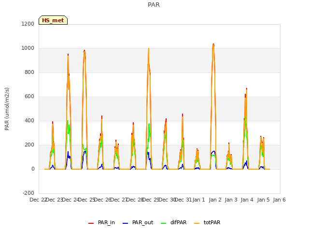Click the Jan 4 x-axis label
Image resolution: width=309 pixels, height=232 pixels.
click(247, 200)
